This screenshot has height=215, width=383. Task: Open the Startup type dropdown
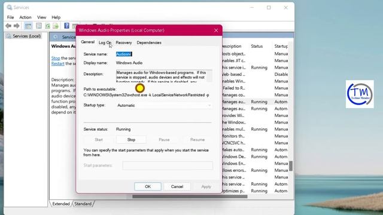(164, 105)
